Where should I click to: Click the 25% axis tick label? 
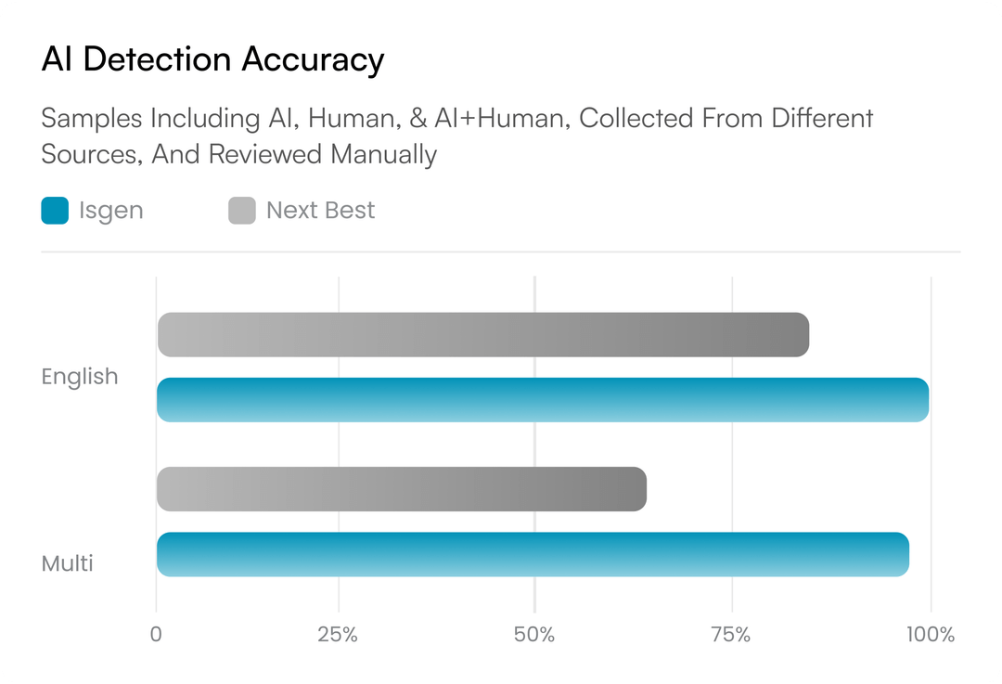pos(338,635)
